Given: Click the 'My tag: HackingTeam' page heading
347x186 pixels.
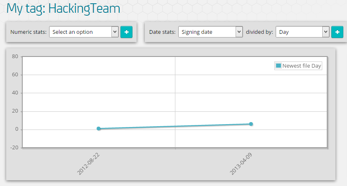Looking at the screenshot, I should (64, 8).
